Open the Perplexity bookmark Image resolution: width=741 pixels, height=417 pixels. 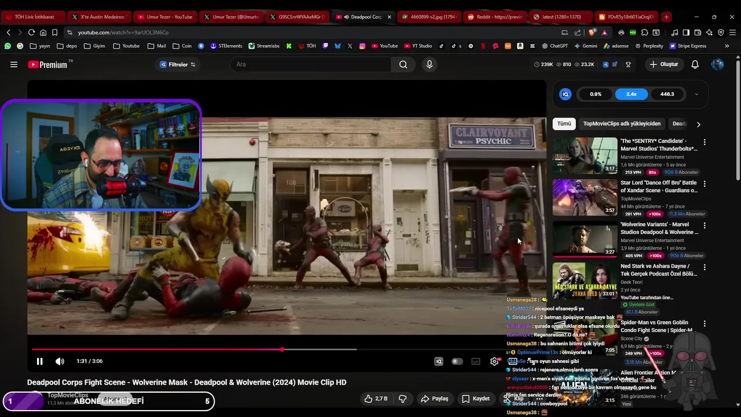pyautogui.click(x=649, y=46)
